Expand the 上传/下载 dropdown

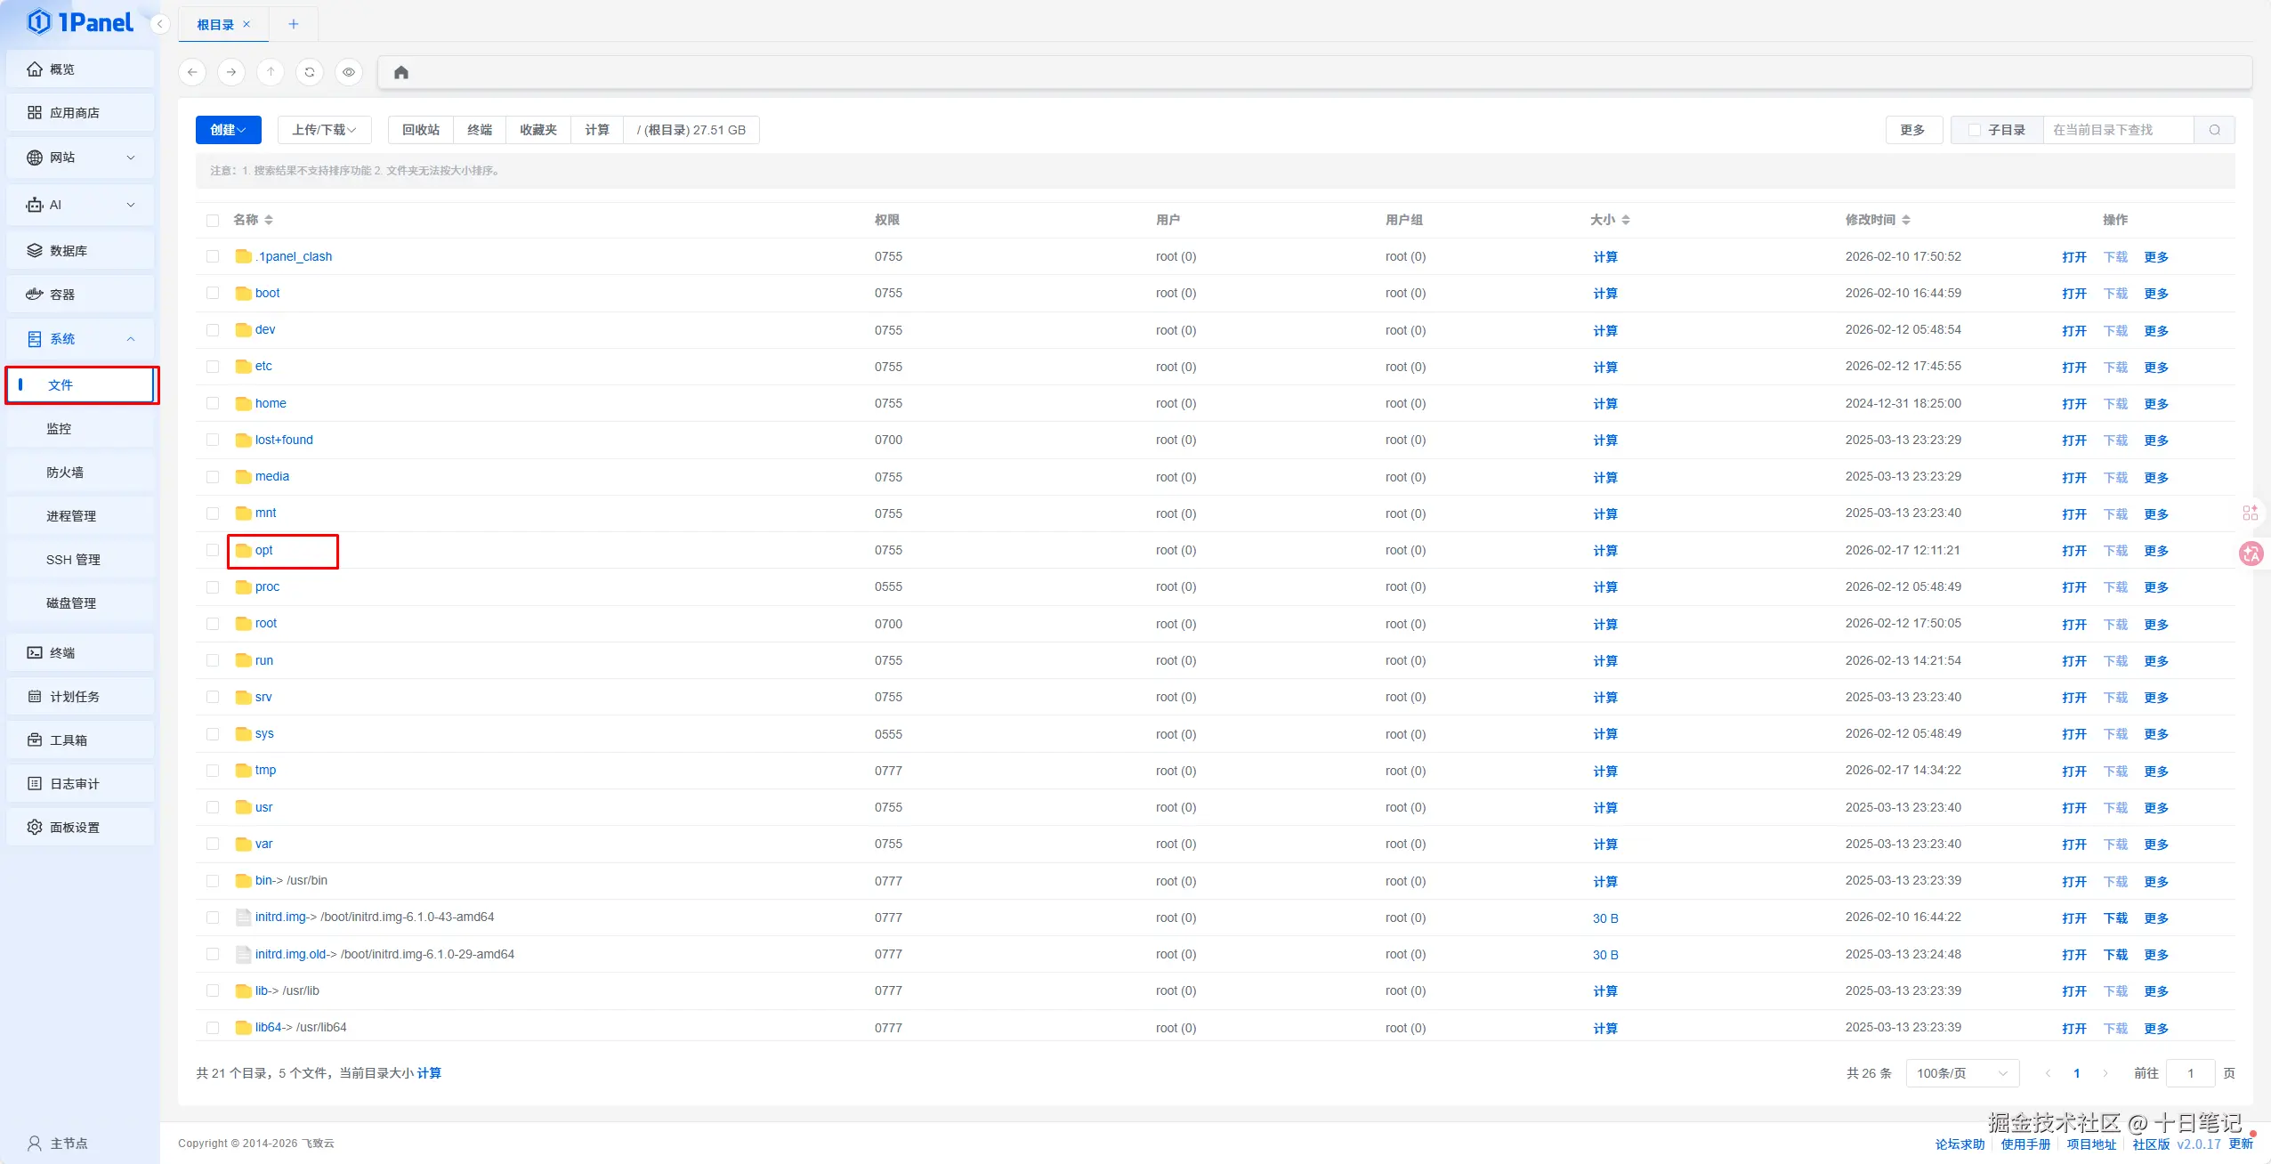pyautogui.click(x=324, y=130)
